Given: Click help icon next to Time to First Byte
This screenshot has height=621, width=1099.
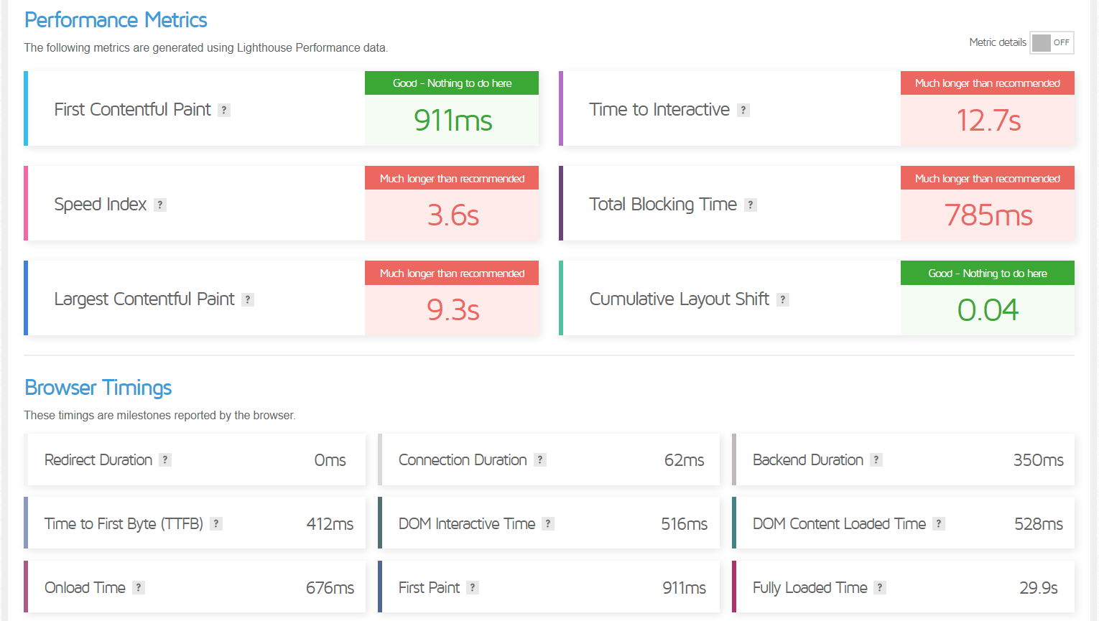Looking at the screenshot, I should (x=216, y=524).
